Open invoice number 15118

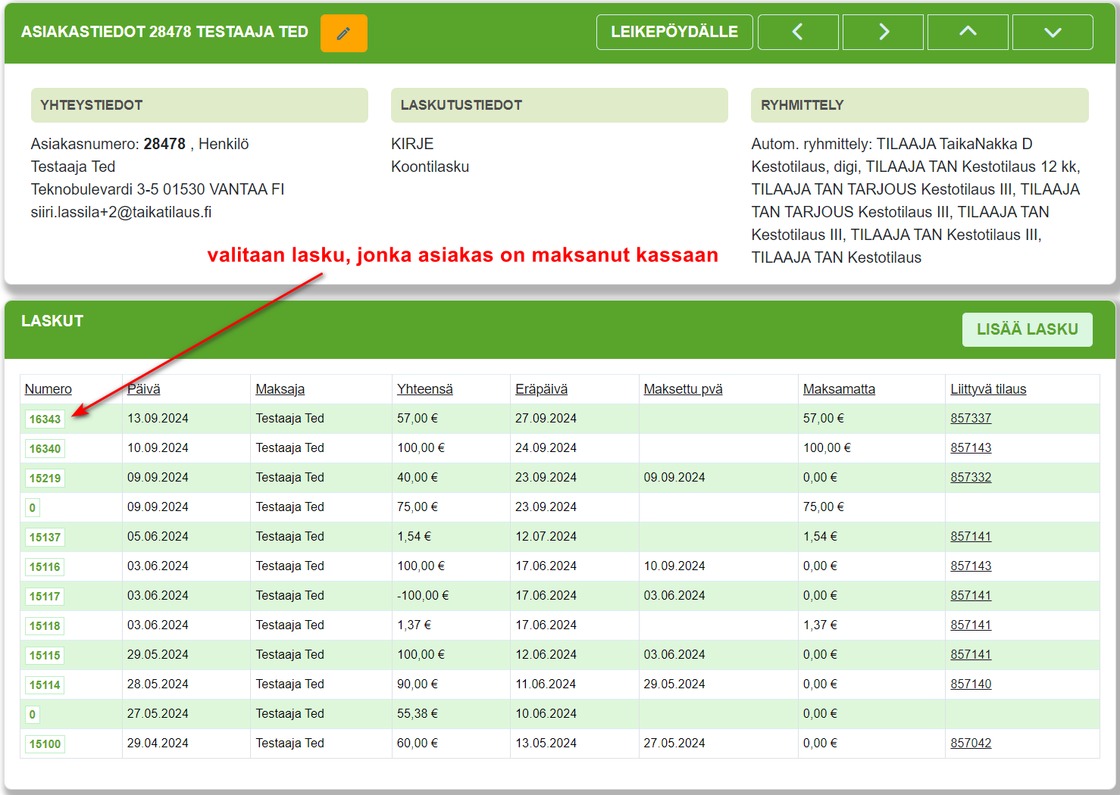pyautogui.click(x=45, y=625)
